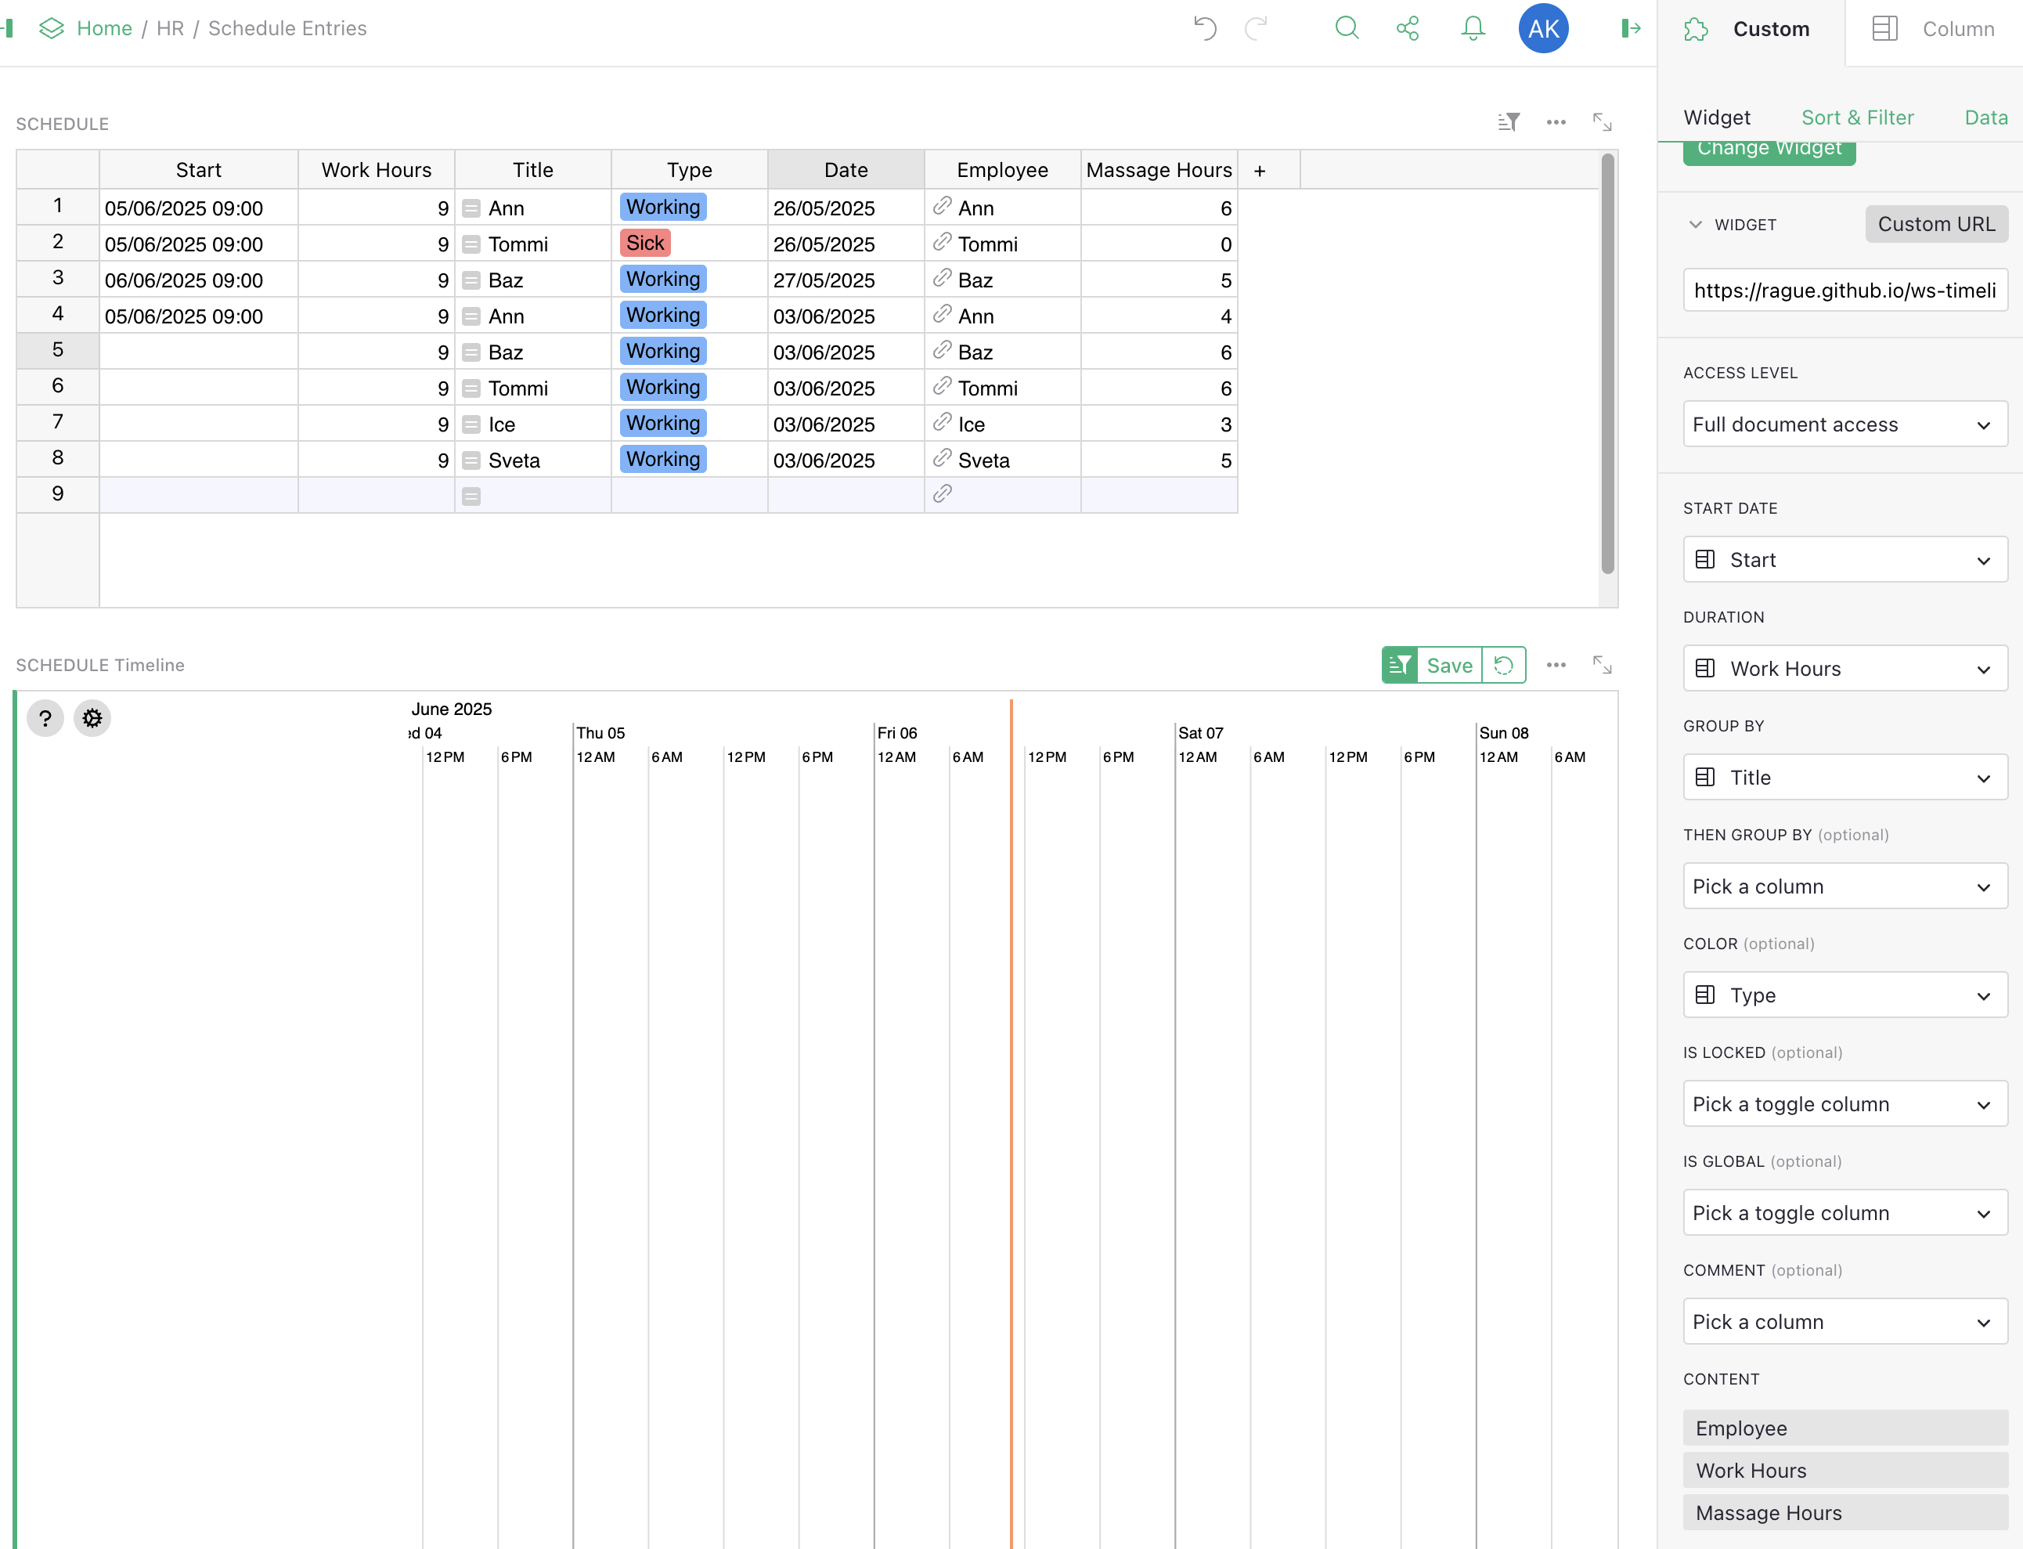The width and height of the screenshot is (2023, 1549).
Task: Open the search magnifier icon
Action: click(1347, 28)
